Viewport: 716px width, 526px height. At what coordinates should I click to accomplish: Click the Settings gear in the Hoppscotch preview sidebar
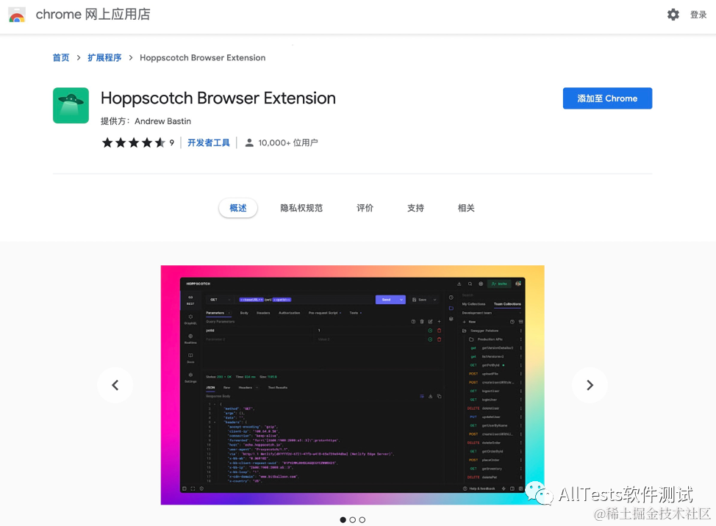(x=190, y=375)
